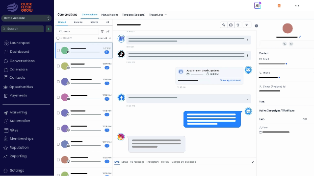
Task: Click the TikTok message avatar
Action: pyautogui.click(x=121, y=54)
